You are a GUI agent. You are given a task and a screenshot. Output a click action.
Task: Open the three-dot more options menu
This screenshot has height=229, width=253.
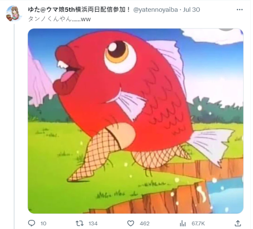(x=240, y=9)
